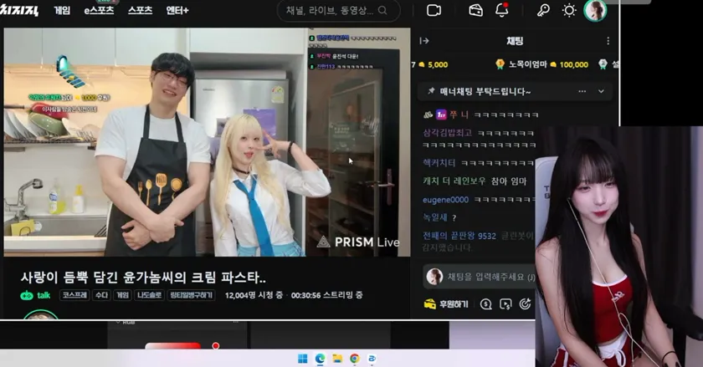Click the cheese donation chat-bubble icon
This screenshot has height=367, width=703.
tap(485, 304)
